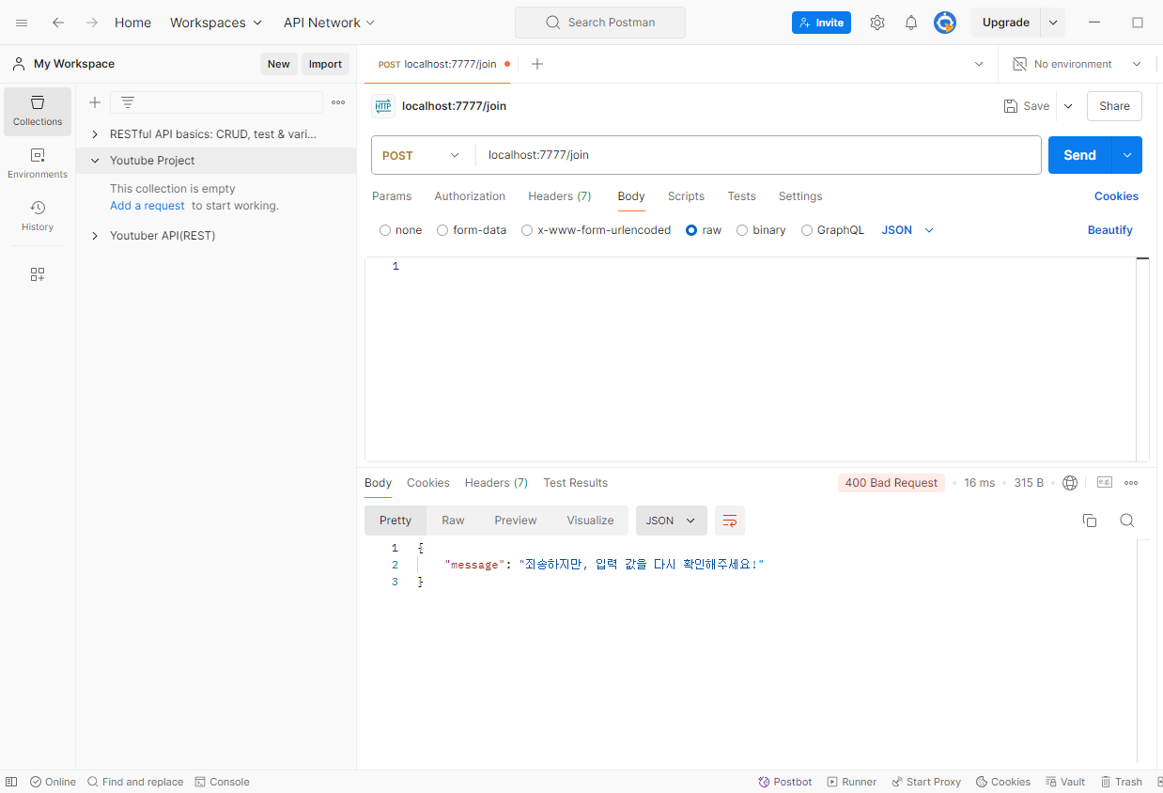The height and width of the screenshot is (793, 1163).
Task: Open the API Network dropdown
Action: coord(329,23)
